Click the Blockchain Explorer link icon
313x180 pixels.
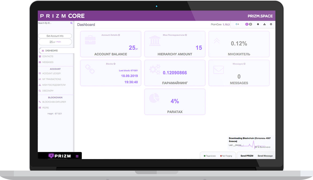pyautogui.click(x=40, y=102)
